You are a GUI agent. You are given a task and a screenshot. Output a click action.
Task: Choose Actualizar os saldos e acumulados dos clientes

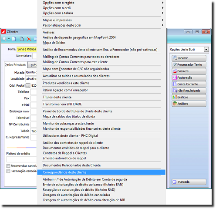pyautogui.click(x=101, y=76)
